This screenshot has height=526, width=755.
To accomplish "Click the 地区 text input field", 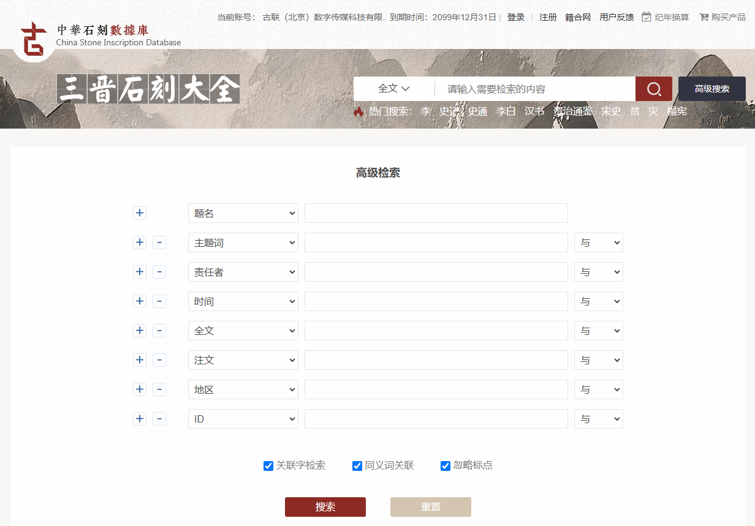I will pyautogui.click(x=436, y=389).
